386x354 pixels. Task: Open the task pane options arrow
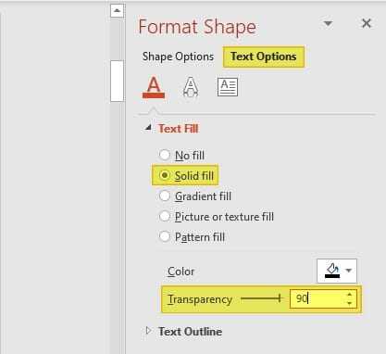tap(328, 23)
